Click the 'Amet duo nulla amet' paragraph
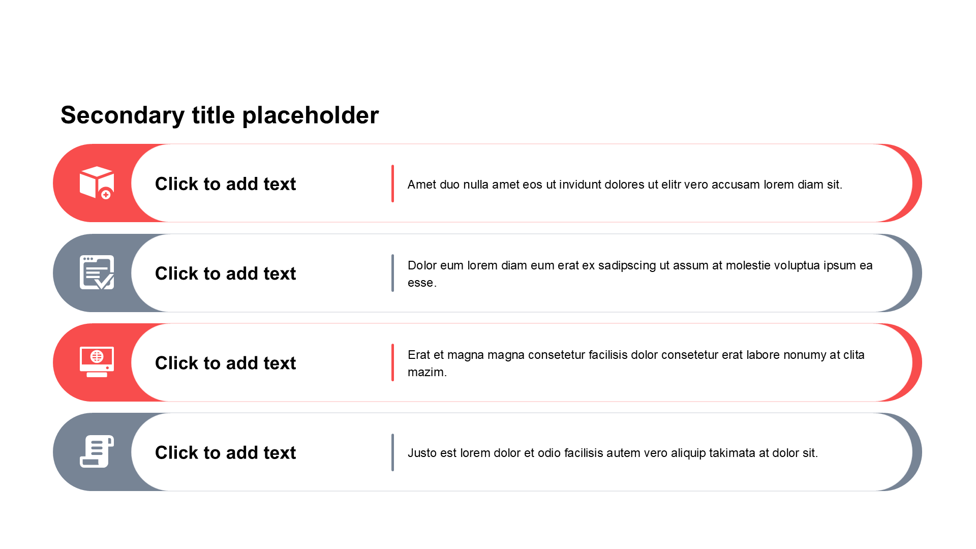This screenshot has height=549, width=976. 625,185
